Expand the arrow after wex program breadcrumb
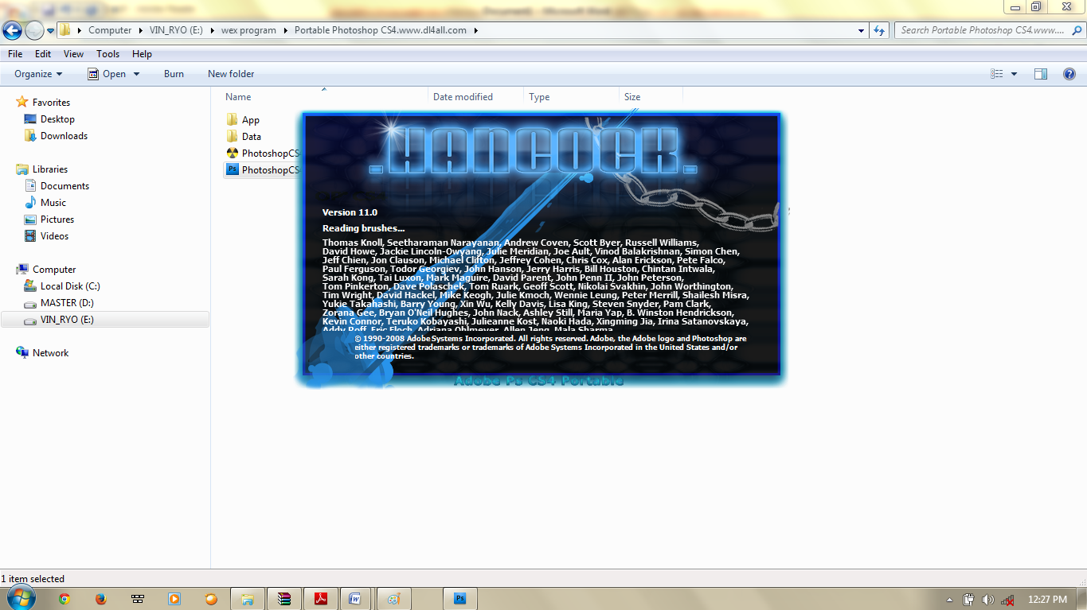Viewport: 1087px width, 610px height. 286,30
